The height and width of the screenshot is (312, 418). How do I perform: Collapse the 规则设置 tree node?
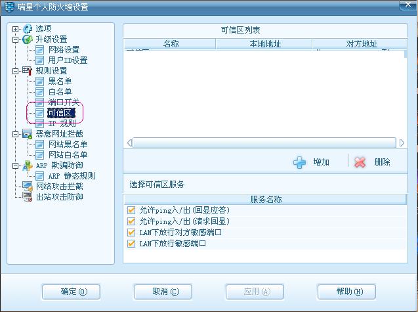click(16, 71)
